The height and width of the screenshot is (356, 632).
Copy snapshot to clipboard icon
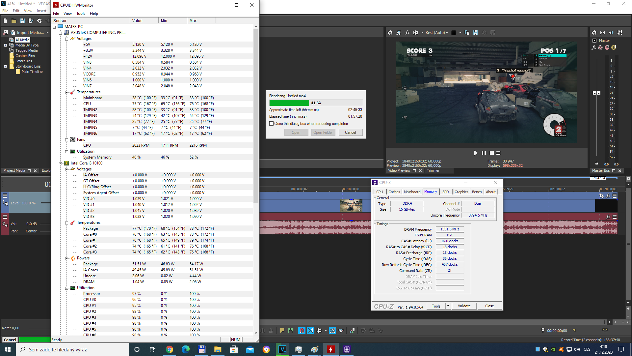click(467, 33)
